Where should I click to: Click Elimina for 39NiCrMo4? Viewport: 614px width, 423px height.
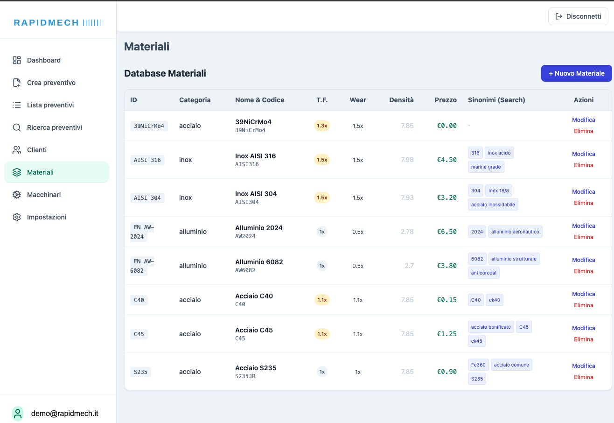click(x=583, y=131)
